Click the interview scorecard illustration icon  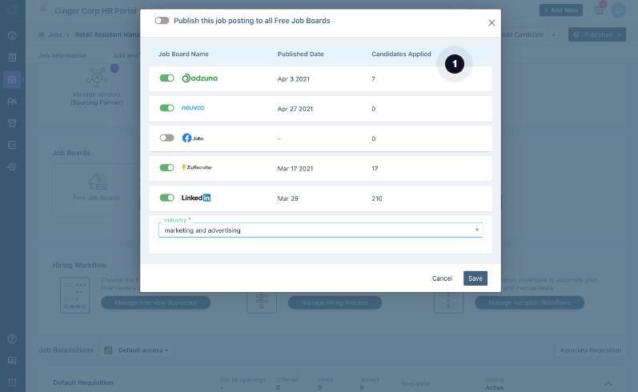coord(75,295)
